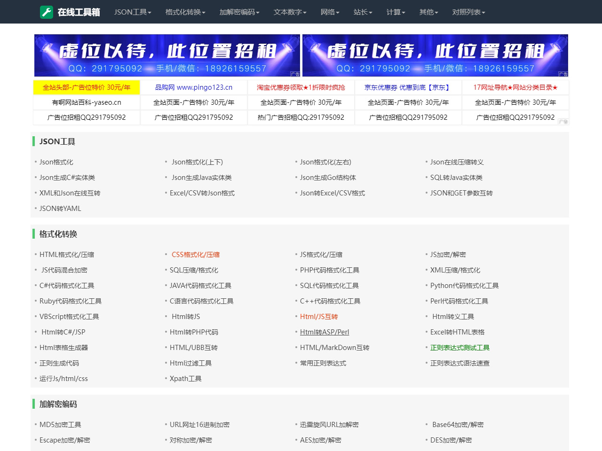Screen dimensions: 602x451
Task: Open the Excel/CSV转Json格式 converter
Action: pos(201,193)
